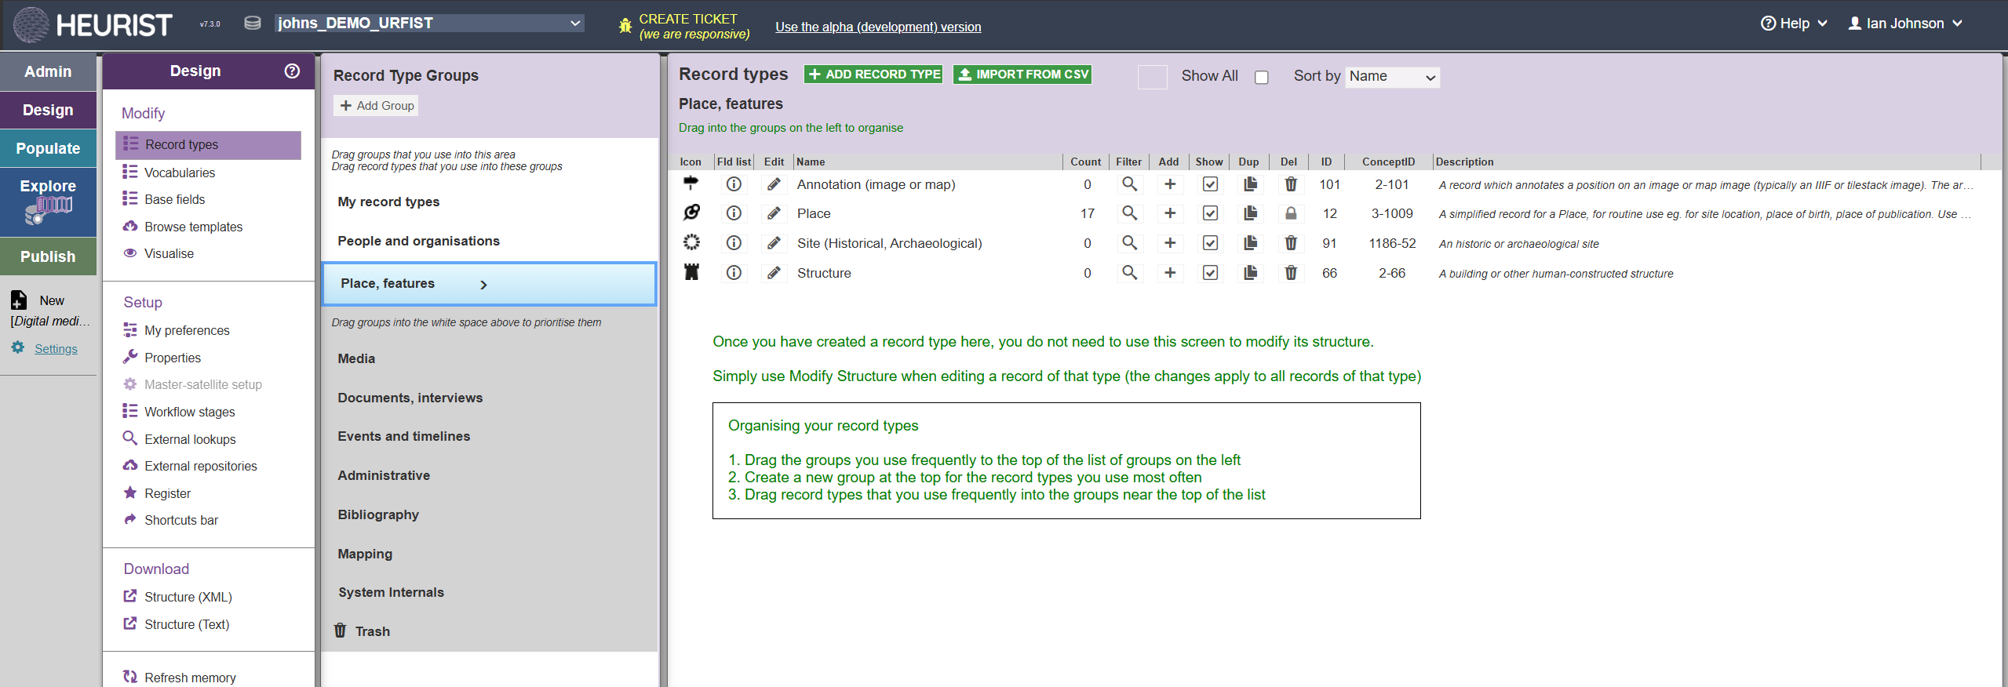Click the blank swatch box beside Show All
2008x687 pixels.
point(1152,77)
